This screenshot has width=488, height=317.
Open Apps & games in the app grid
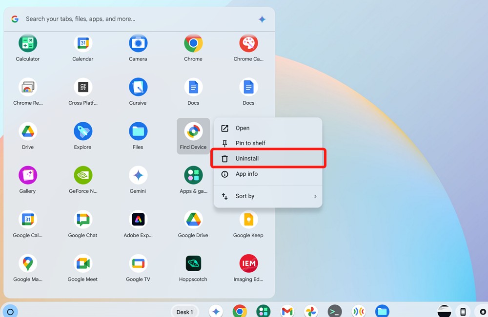point(193,175)
